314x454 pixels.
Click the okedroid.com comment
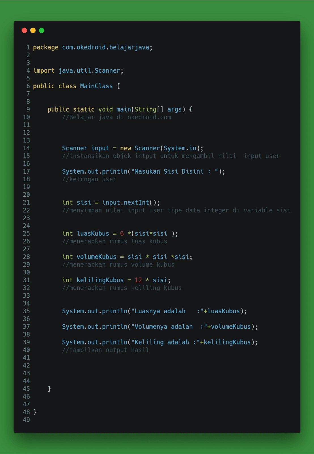pyautogui.click(x=116, y=117)
